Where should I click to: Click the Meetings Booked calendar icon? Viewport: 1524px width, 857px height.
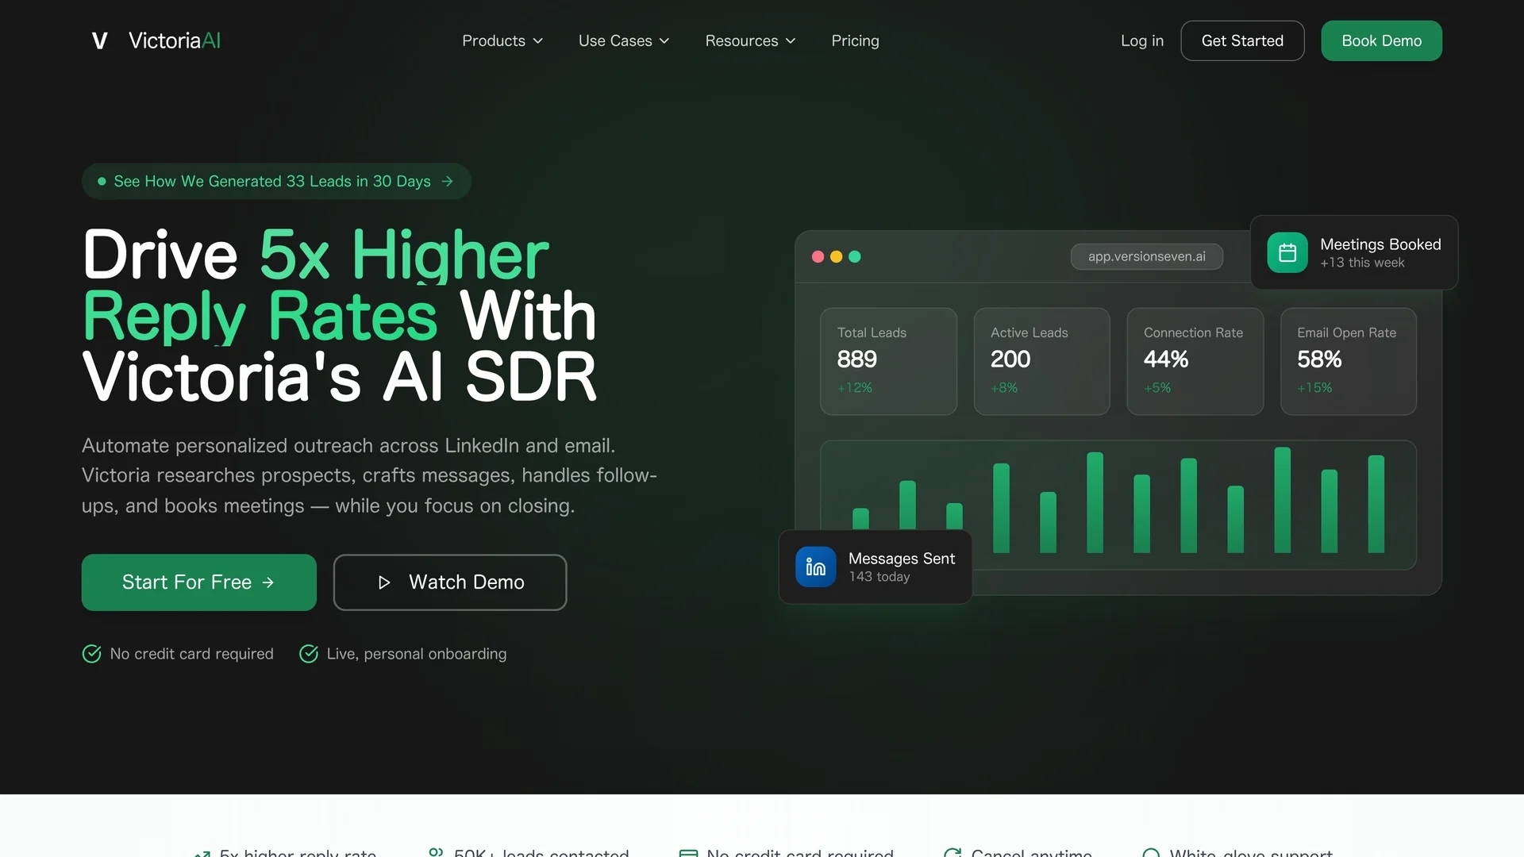tap(1287, 252)
